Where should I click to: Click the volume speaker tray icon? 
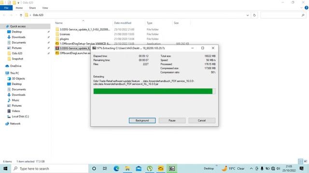click(x=278, y=169)
